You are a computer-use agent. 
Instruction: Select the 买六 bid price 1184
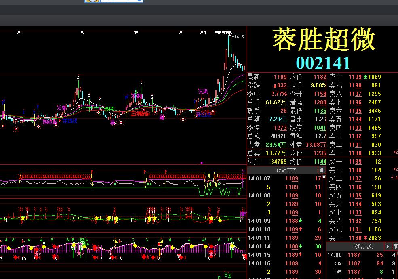coord(355,204)
